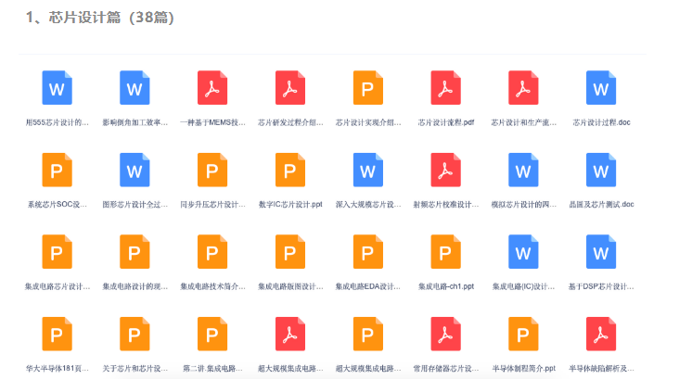This screenshot has width=692, height=379.
Task: Click the Word icon of 晶圆及芯片测试.doc
Action: (x=601, y=171)
